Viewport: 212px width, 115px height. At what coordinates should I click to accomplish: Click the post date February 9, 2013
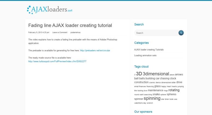click(39, 32)
